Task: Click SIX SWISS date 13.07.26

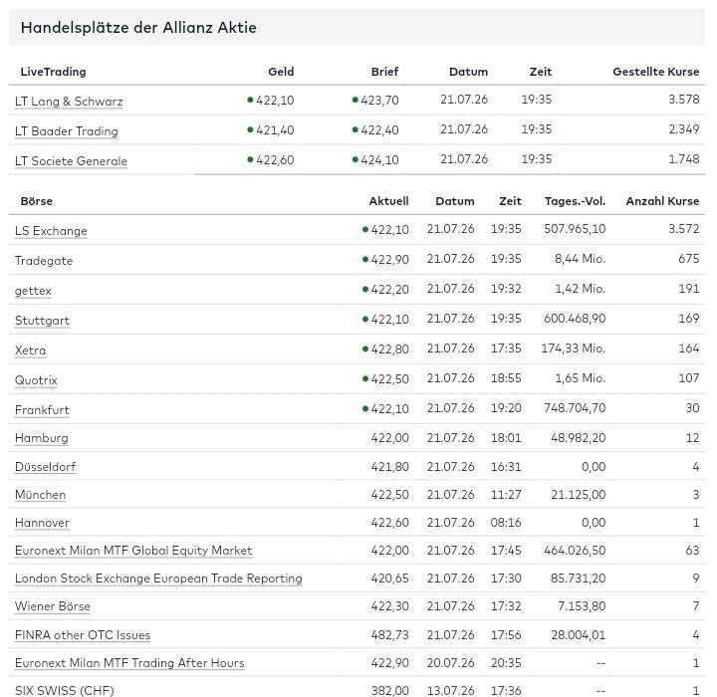Action: click(450, 691)
